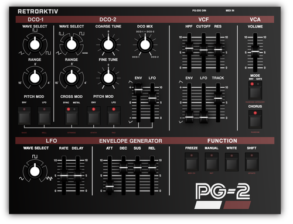Click the PG-200 DIN label
The image size is (293, 224).
[x=199, y=11]
